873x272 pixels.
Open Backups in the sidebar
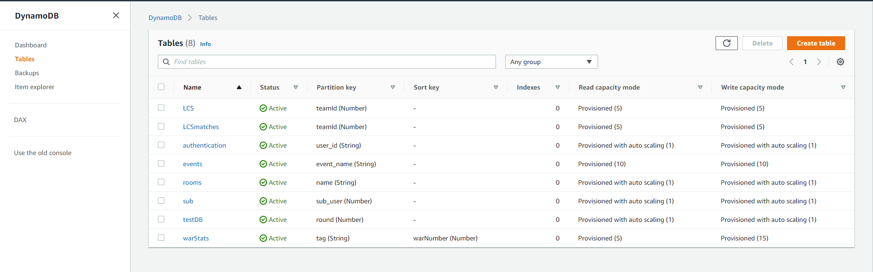click(x=27, y=73)
